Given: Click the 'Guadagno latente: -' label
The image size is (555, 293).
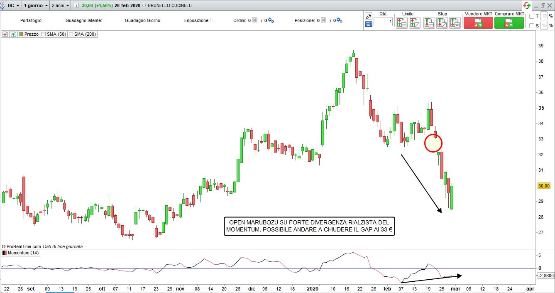Looking at the screenshot, I should [x=86, y=20].
